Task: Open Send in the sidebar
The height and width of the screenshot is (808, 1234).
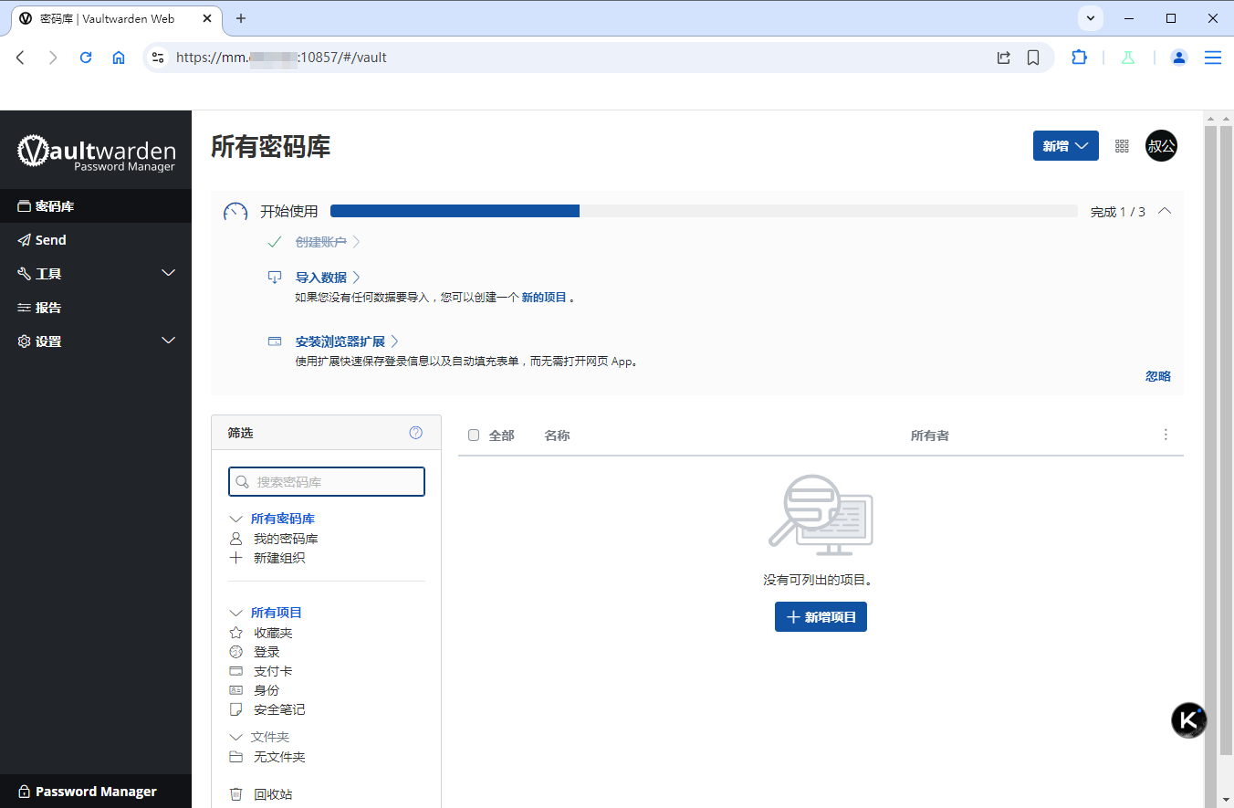Action: coord(50,240)
